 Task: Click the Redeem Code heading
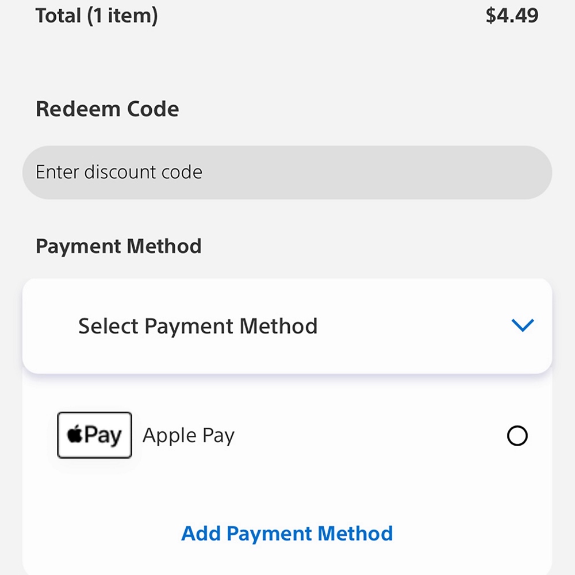[x=108, y=109]
